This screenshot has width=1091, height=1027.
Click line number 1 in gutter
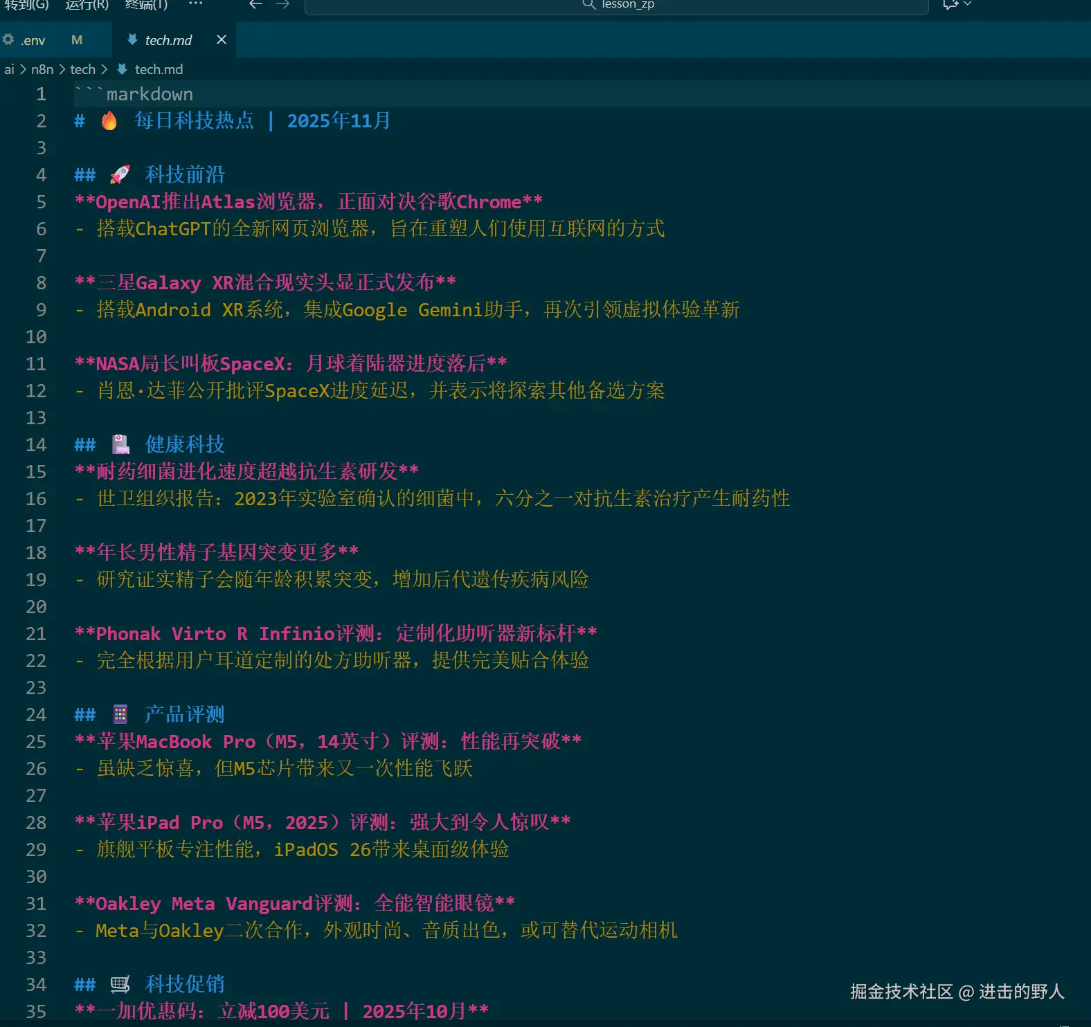tap(41, 94)
